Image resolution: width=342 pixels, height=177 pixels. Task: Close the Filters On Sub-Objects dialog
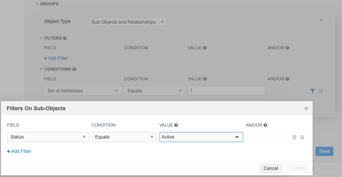pyautogui.click(x=306, y=109)
